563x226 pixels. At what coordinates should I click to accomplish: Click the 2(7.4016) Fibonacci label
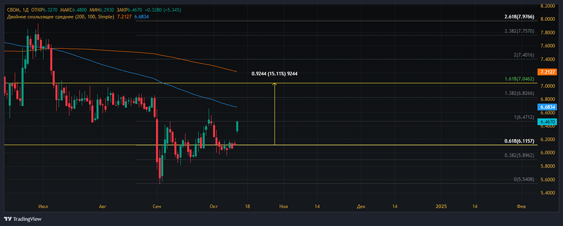click(524, 55)
